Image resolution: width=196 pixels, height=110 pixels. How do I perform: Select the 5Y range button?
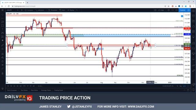(31, 86)
